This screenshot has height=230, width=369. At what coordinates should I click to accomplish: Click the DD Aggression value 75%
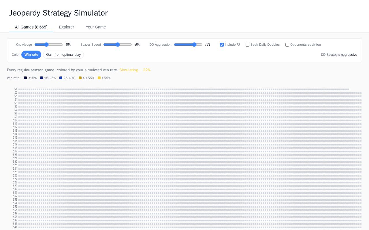208,45
